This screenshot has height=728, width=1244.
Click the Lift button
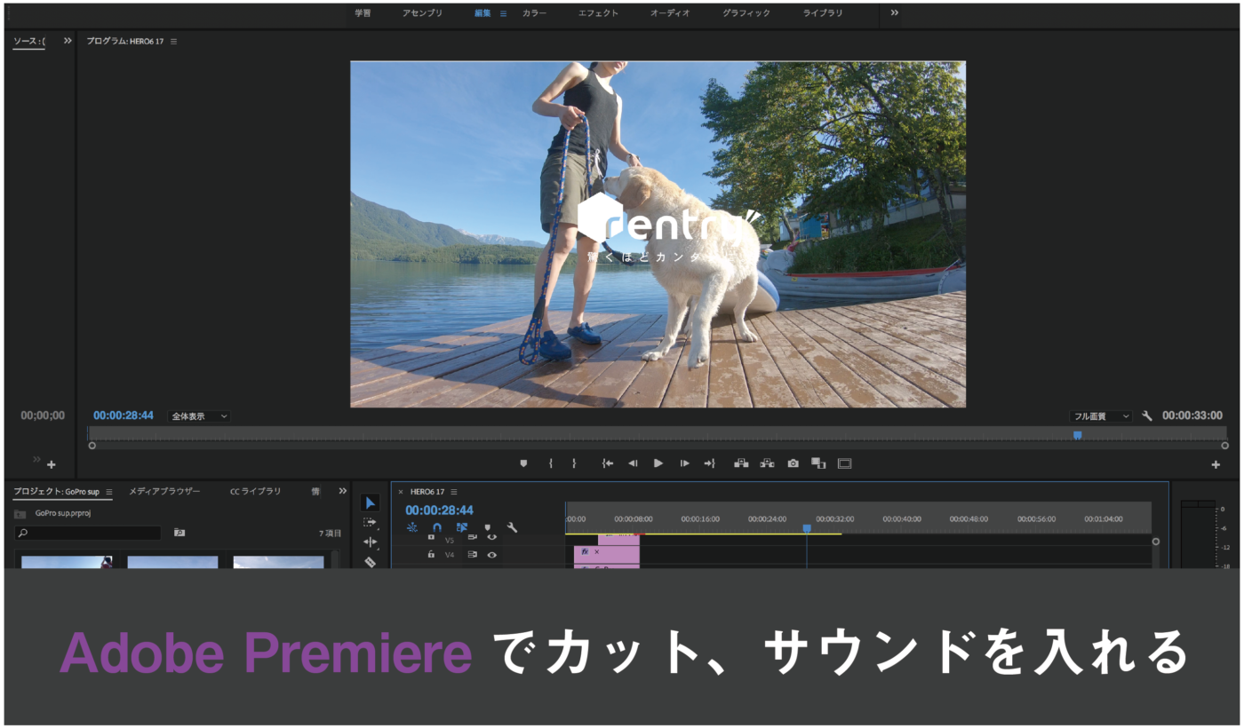pos(741,463)
